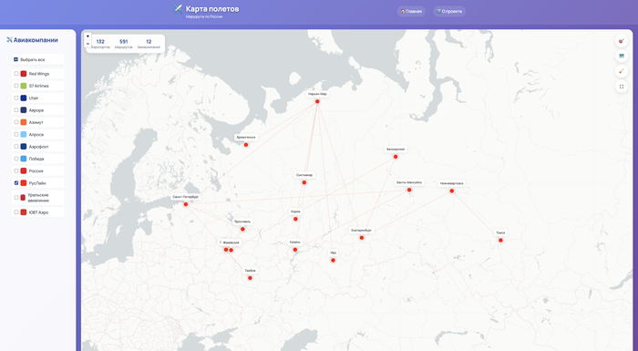Toggle the Выбрать все checkbox
Viewport: 638px width, 351px height.
15,59
